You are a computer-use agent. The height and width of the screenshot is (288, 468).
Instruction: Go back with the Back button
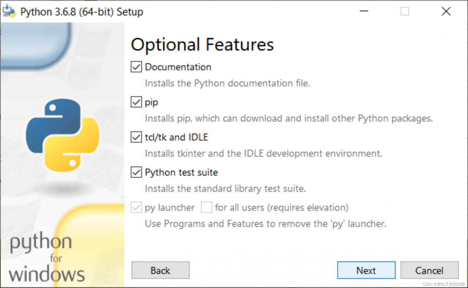160,270
